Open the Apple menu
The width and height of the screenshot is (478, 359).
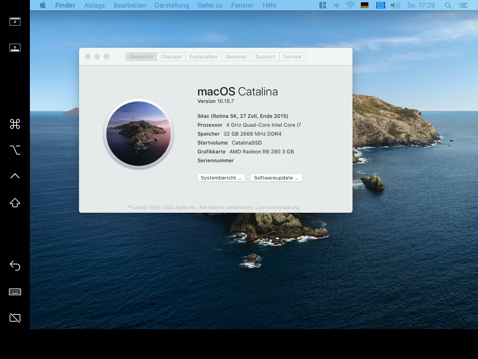(43, 5)
